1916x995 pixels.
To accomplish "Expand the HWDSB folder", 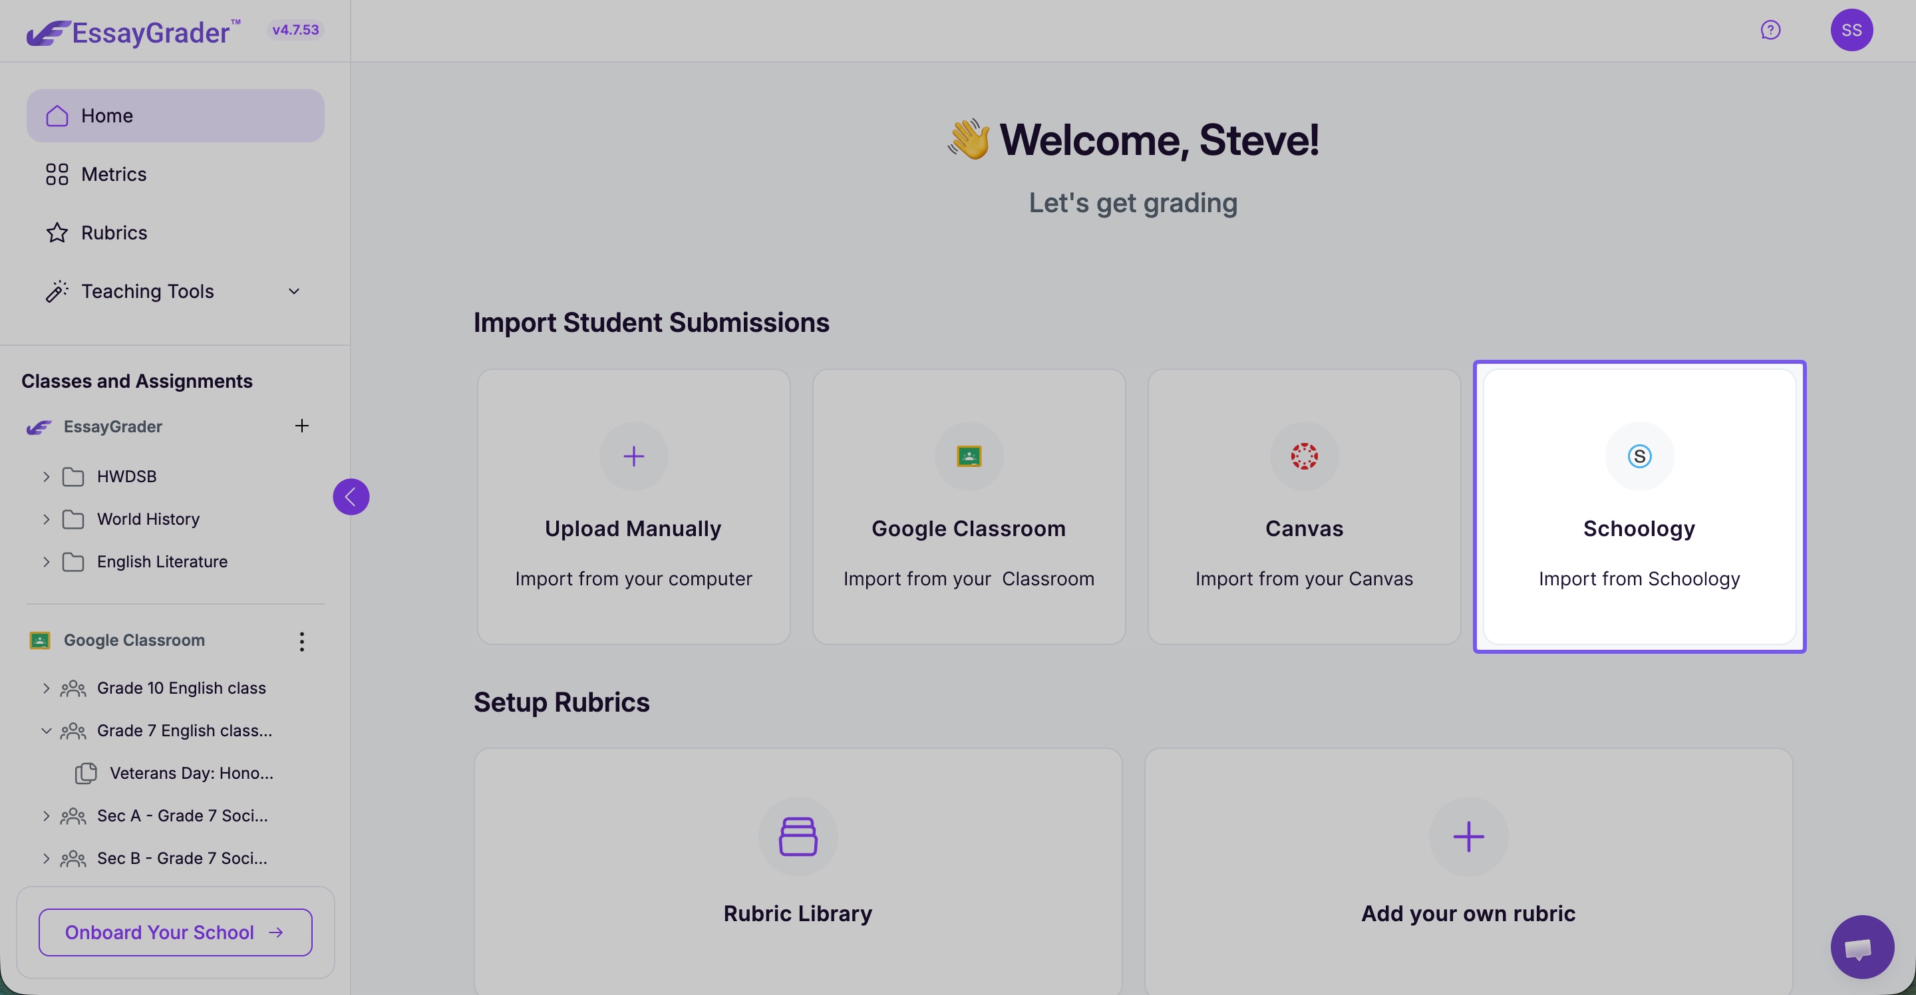I will pos(46,477).
